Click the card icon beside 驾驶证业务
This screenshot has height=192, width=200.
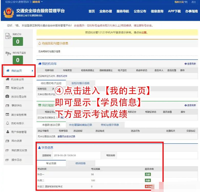(x=7, y=88)
